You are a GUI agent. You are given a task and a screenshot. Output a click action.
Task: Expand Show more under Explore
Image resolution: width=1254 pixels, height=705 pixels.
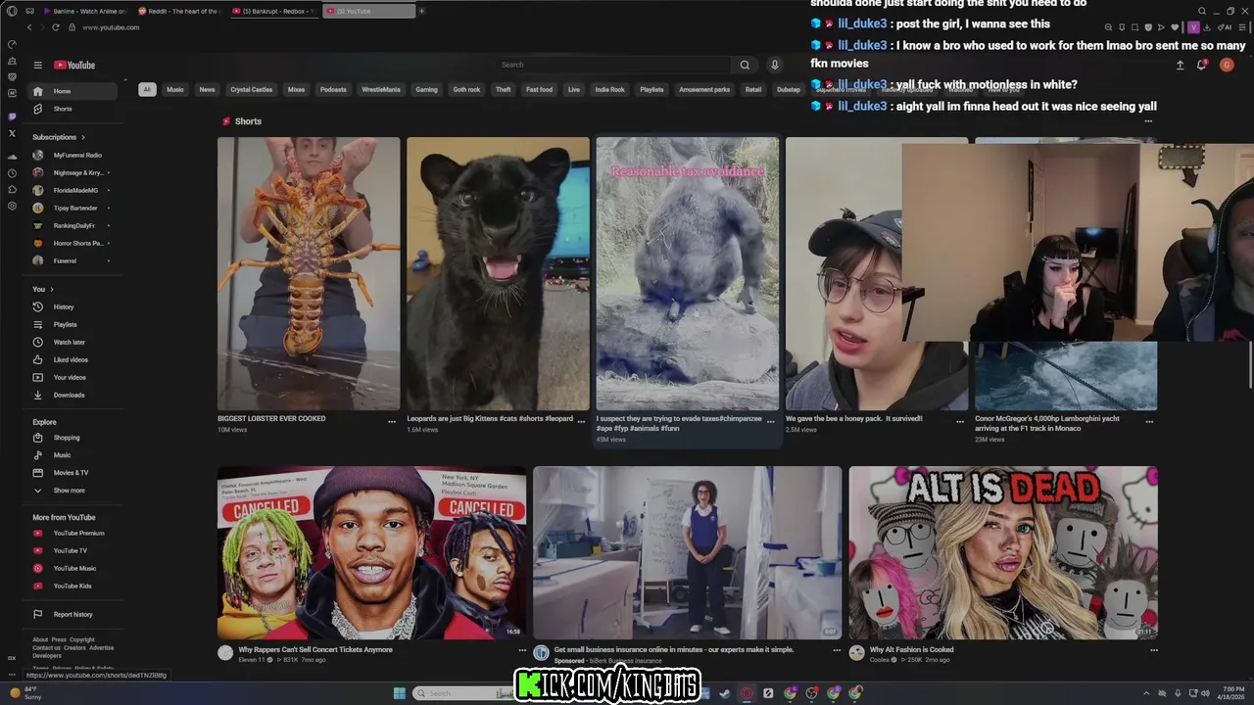72,491
